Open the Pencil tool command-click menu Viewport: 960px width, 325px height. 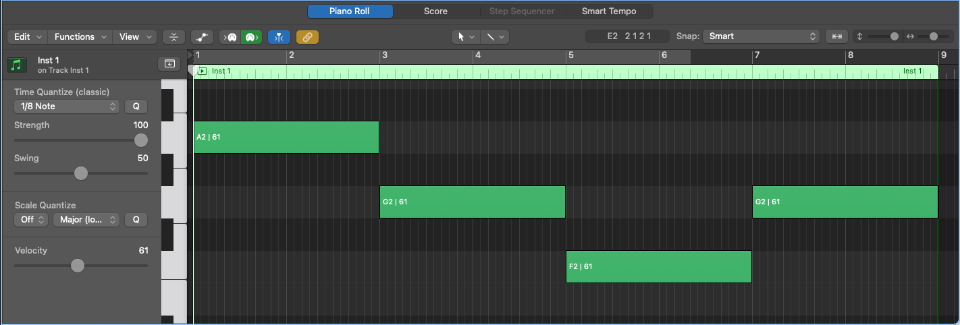(495, 37)
